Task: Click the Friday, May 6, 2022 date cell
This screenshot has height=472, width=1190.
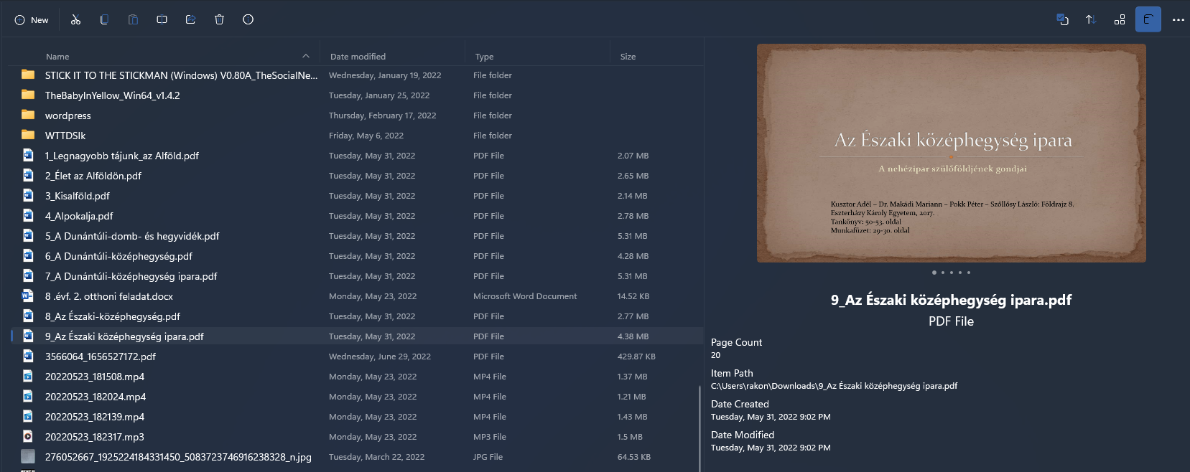Action: point(366,136)
